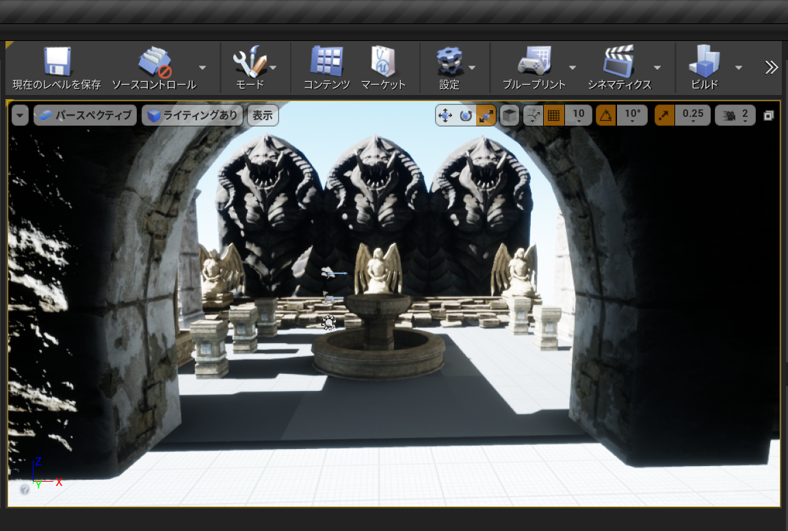Toggle rotation angle snapping
The height and width of the screenshot is (531, 788).
coord(606,115)
